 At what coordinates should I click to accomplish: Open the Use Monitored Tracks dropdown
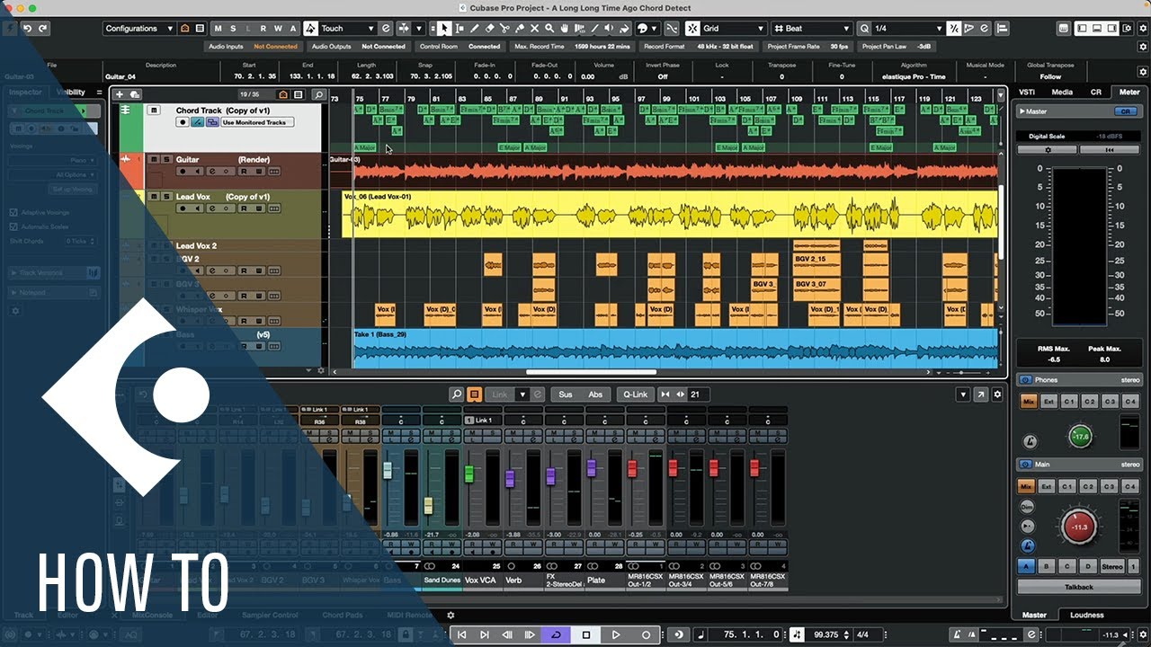tap(257, 122)
